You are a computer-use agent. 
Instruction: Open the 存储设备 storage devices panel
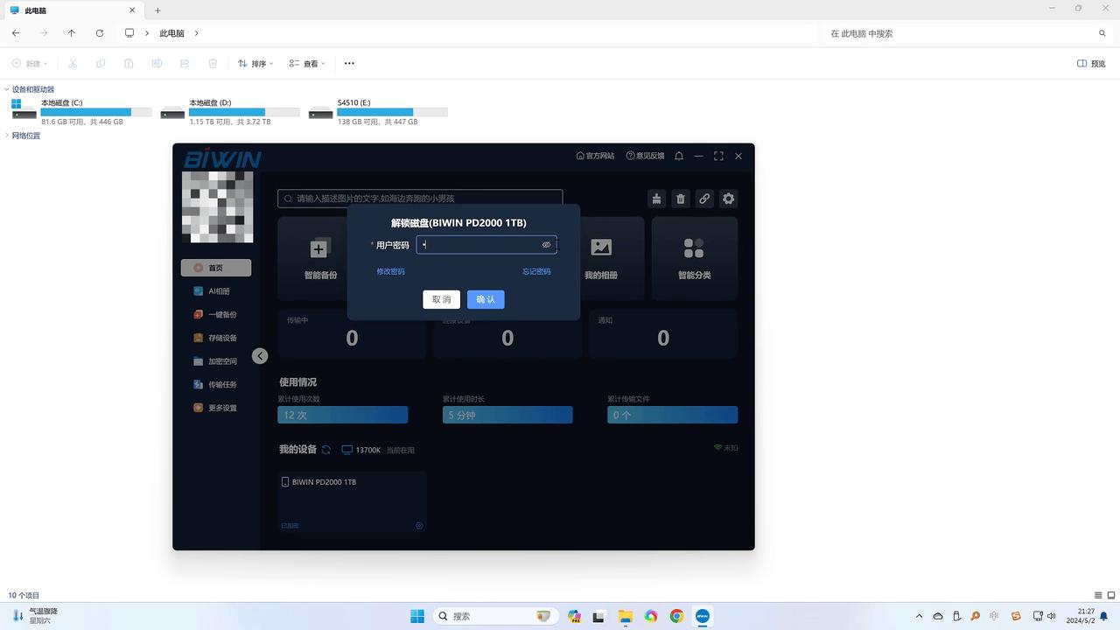[217, 337]
